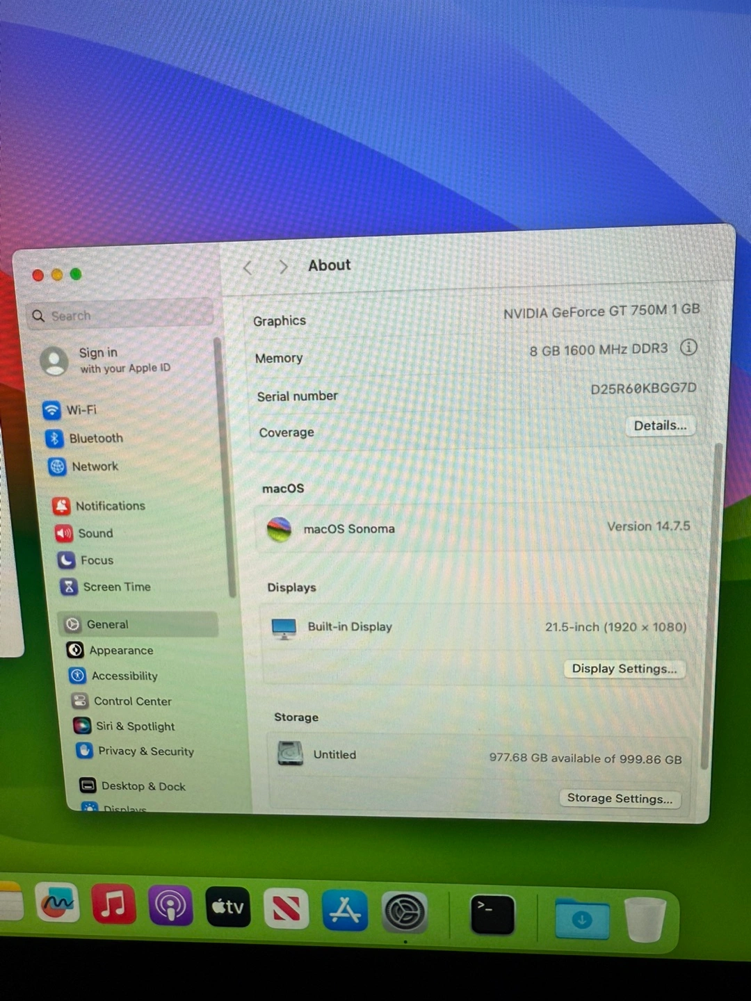Click 8 GB 1600 MHz DDR3 value
This screenshot has width=751, height=1001.
[x=598, y=350]
